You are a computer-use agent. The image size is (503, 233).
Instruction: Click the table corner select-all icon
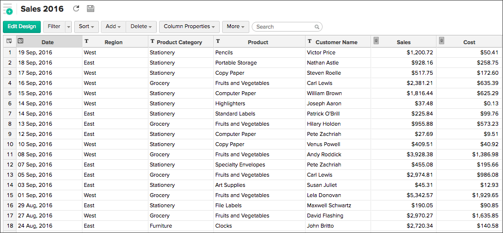(x=9, y=41)
